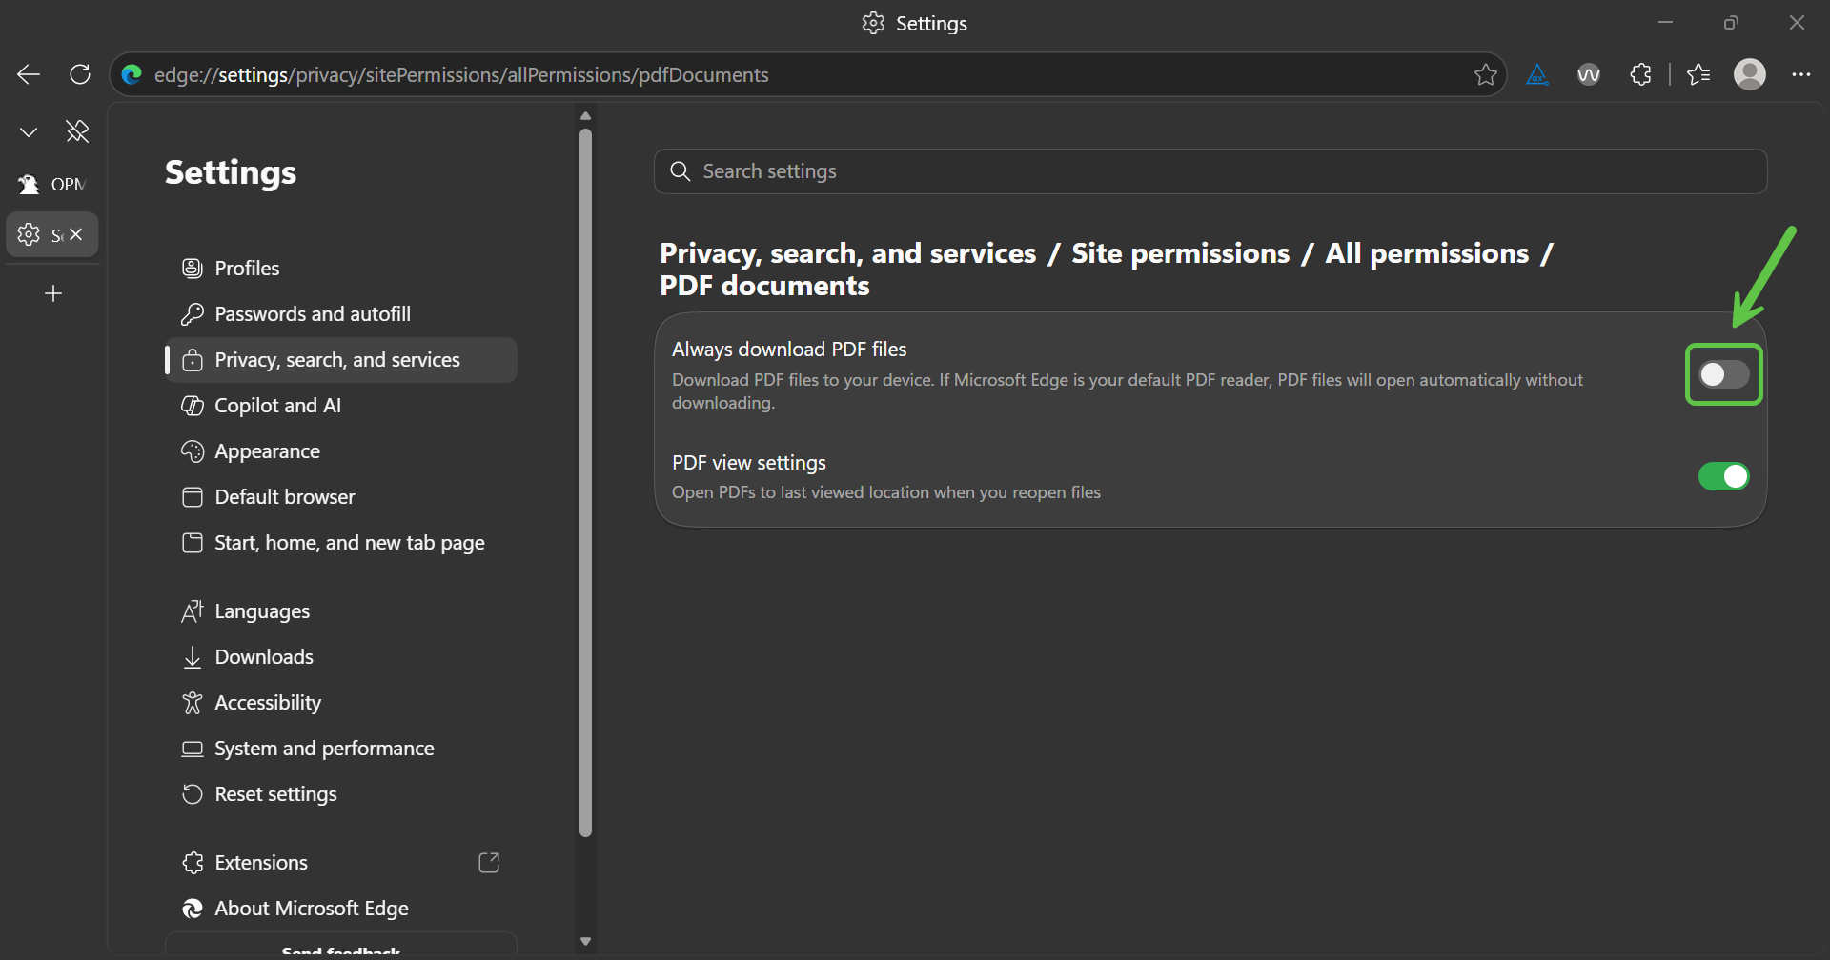Open Reset settings section
Screen dimensions: 1830x960
pos(341,794)
